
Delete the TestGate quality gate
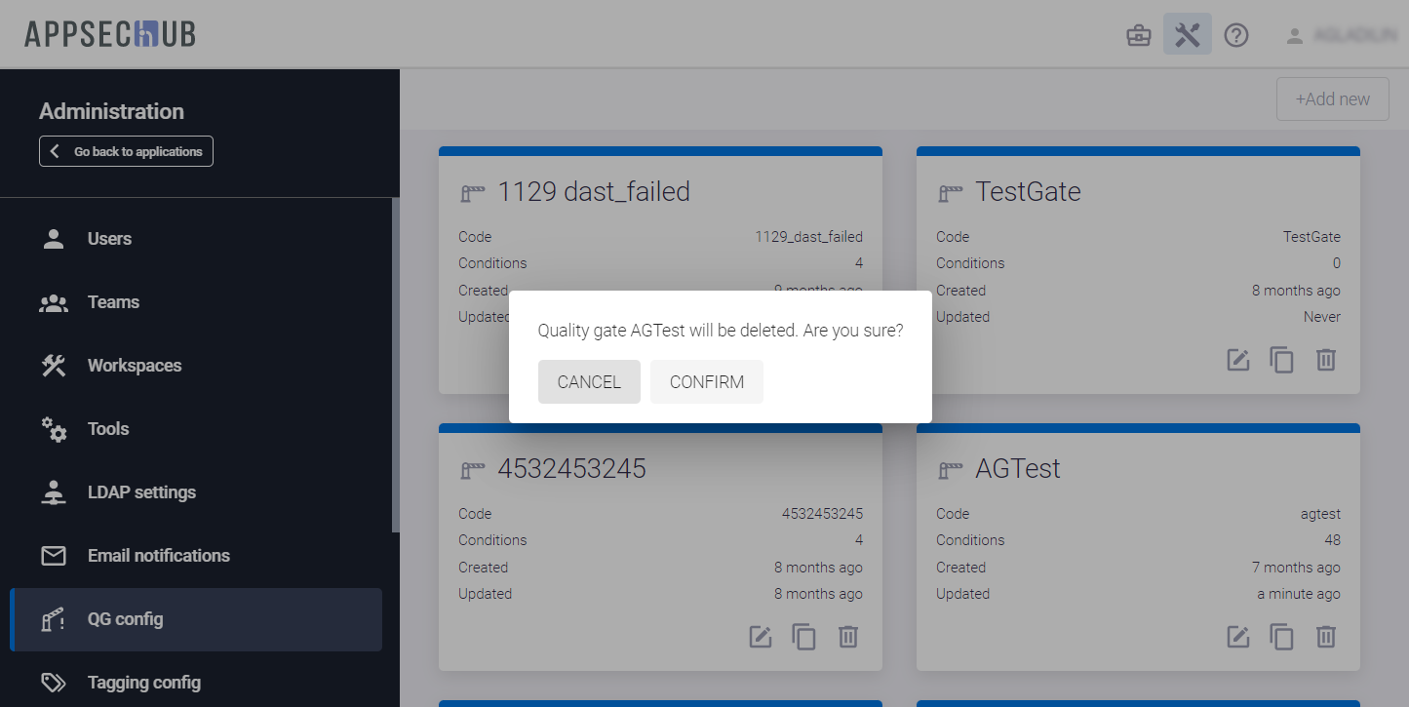1325,360
